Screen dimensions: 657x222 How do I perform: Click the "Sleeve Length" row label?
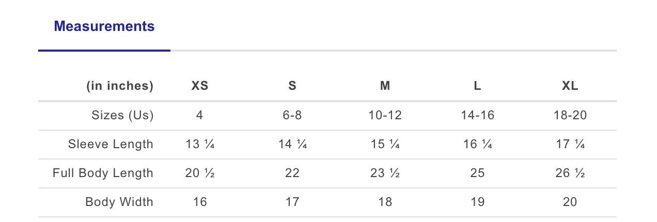[111, 144]
